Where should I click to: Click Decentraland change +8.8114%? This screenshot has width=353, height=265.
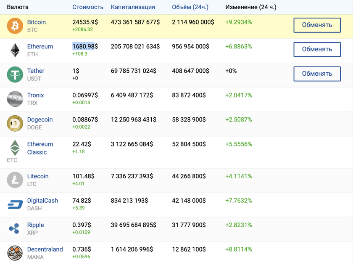point(239,249)
